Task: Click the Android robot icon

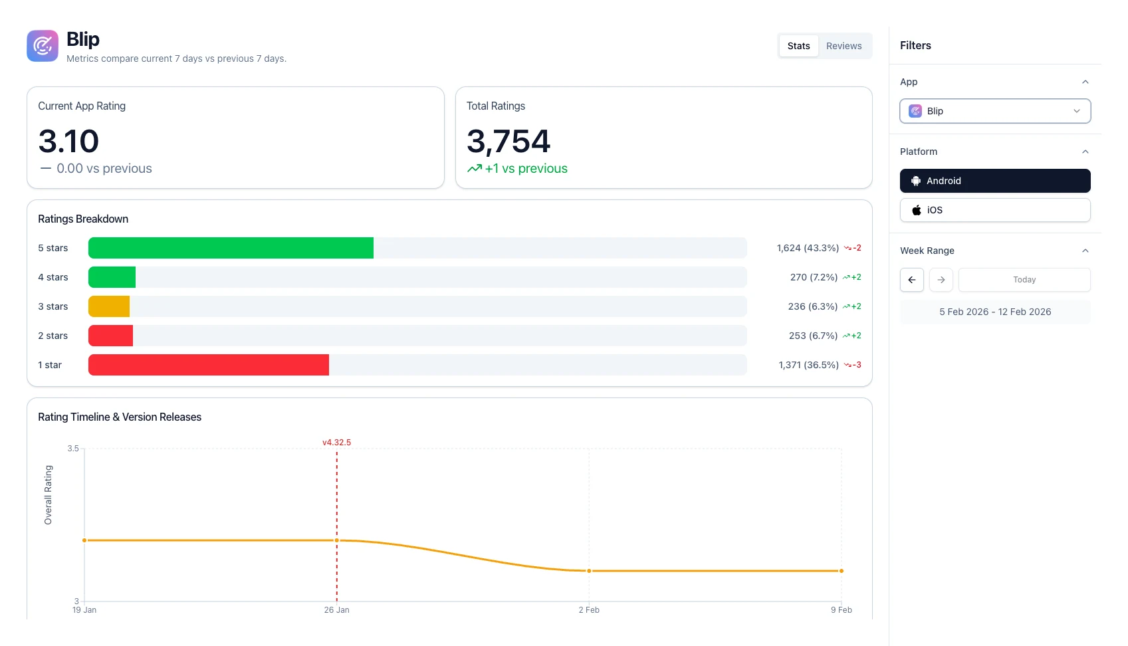Action: point(916,181)
